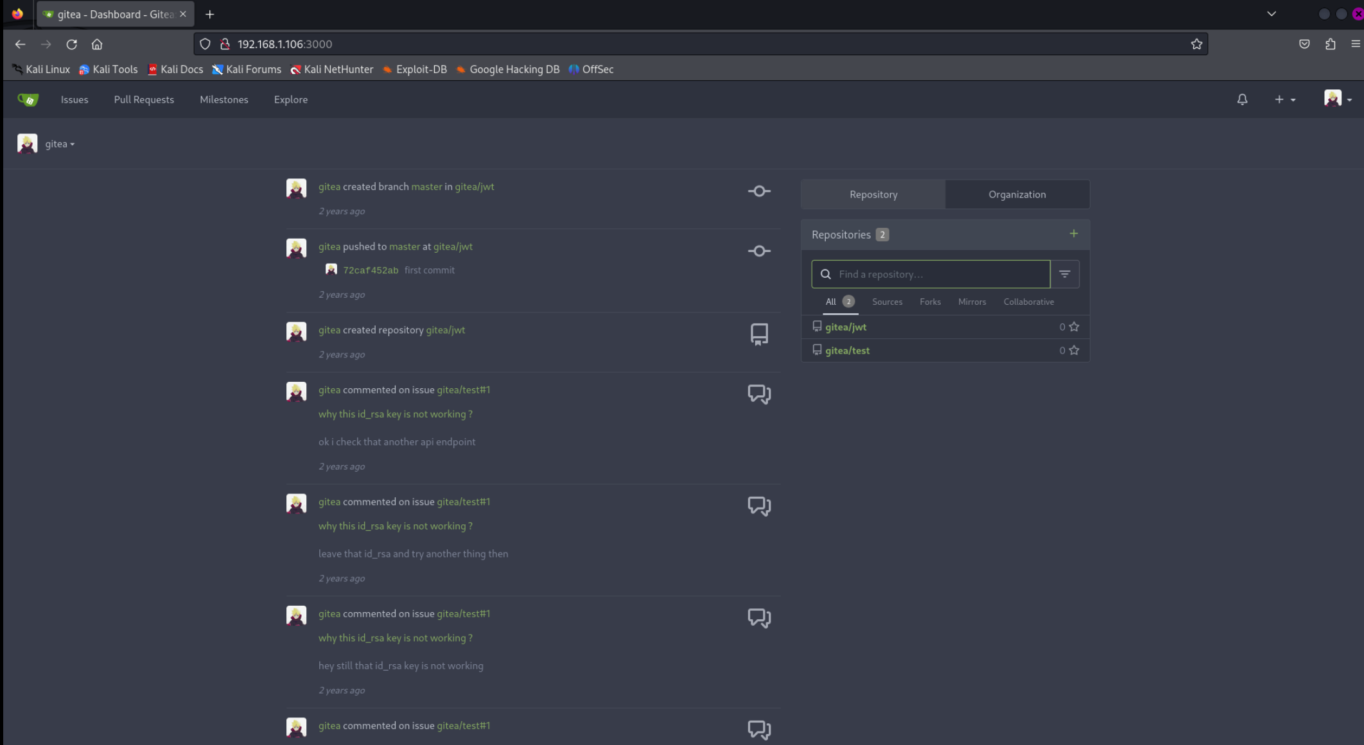Click the gitea avatar in the context switcher
The image size is (1364, 745).
pyautogui.click(x=27, y=144)
